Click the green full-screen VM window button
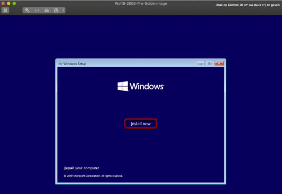This screenshot has height=194, width=282. tap(14, 4)
